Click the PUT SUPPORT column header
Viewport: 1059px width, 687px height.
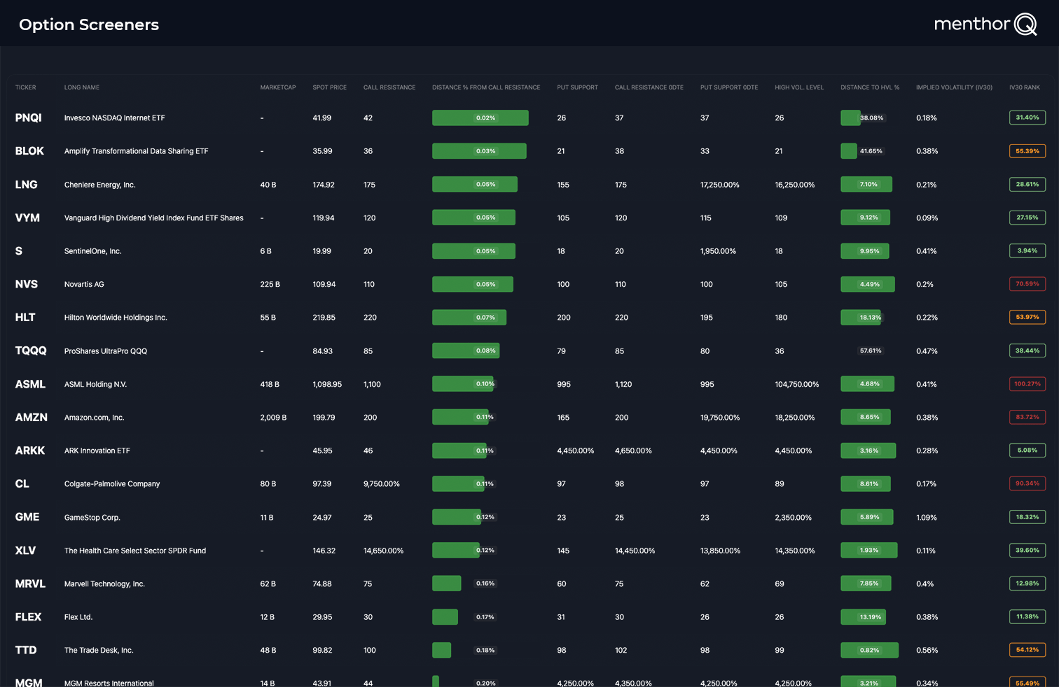pyautogui.click(x=577, y=87)
